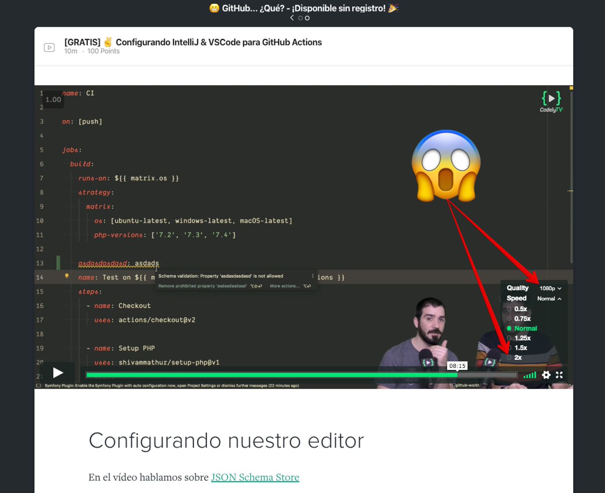Click 'Configurando nuestro editor' heading

coord(226,441)
